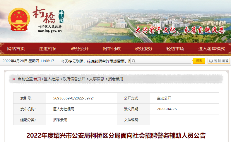Go to 人事信息 breadcrumb link
The width and height of the screenshot is (231, 142).
coord(97,79)
